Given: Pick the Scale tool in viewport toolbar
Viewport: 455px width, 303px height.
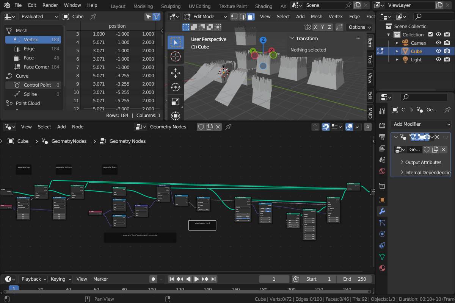Looking at the screenshot, I should (x=176, y=102).
